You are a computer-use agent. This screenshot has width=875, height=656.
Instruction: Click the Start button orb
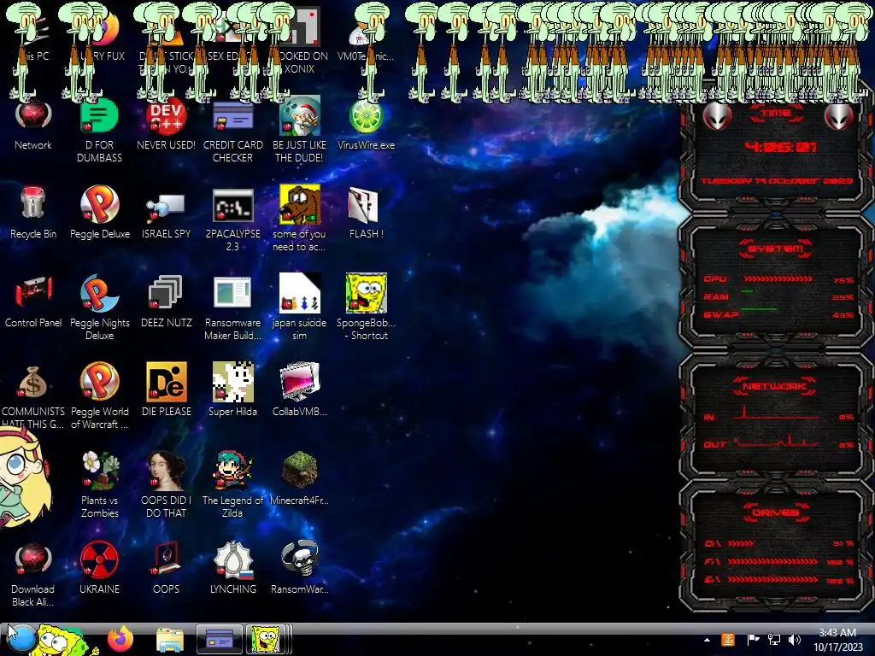(22, 639)
